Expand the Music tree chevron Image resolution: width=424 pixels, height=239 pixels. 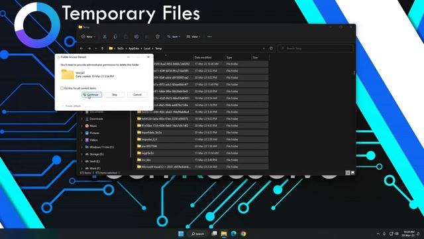82,126
